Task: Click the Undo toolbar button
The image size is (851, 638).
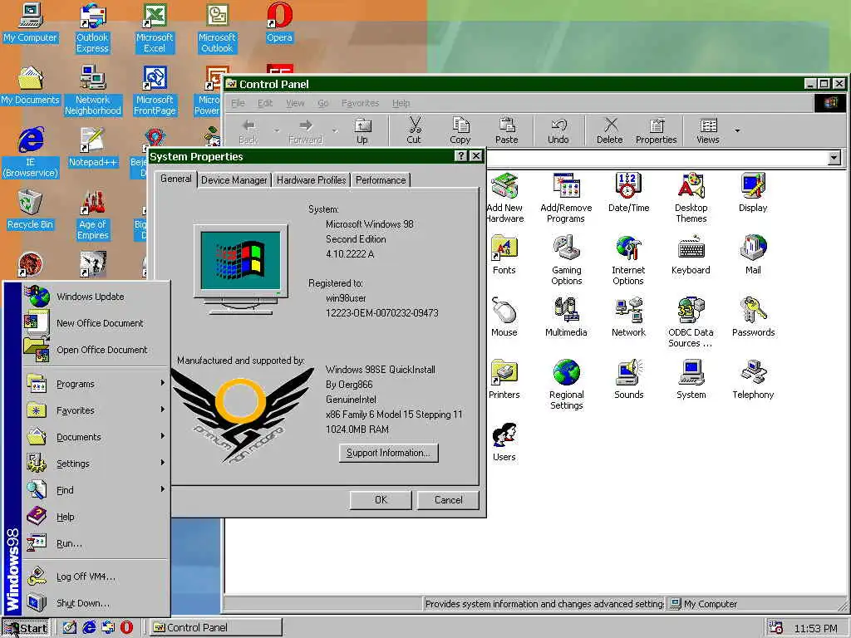Action: (558, 130)
